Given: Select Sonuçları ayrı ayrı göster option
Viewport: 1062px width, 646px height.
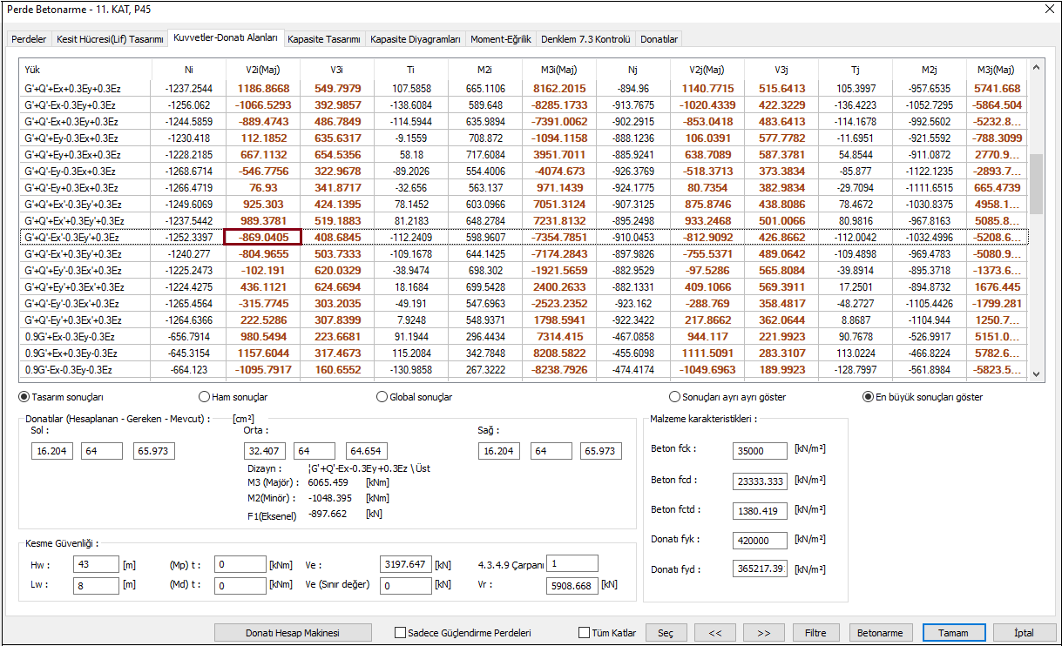Looking at the screenshot, I should (x=674, y=397).
